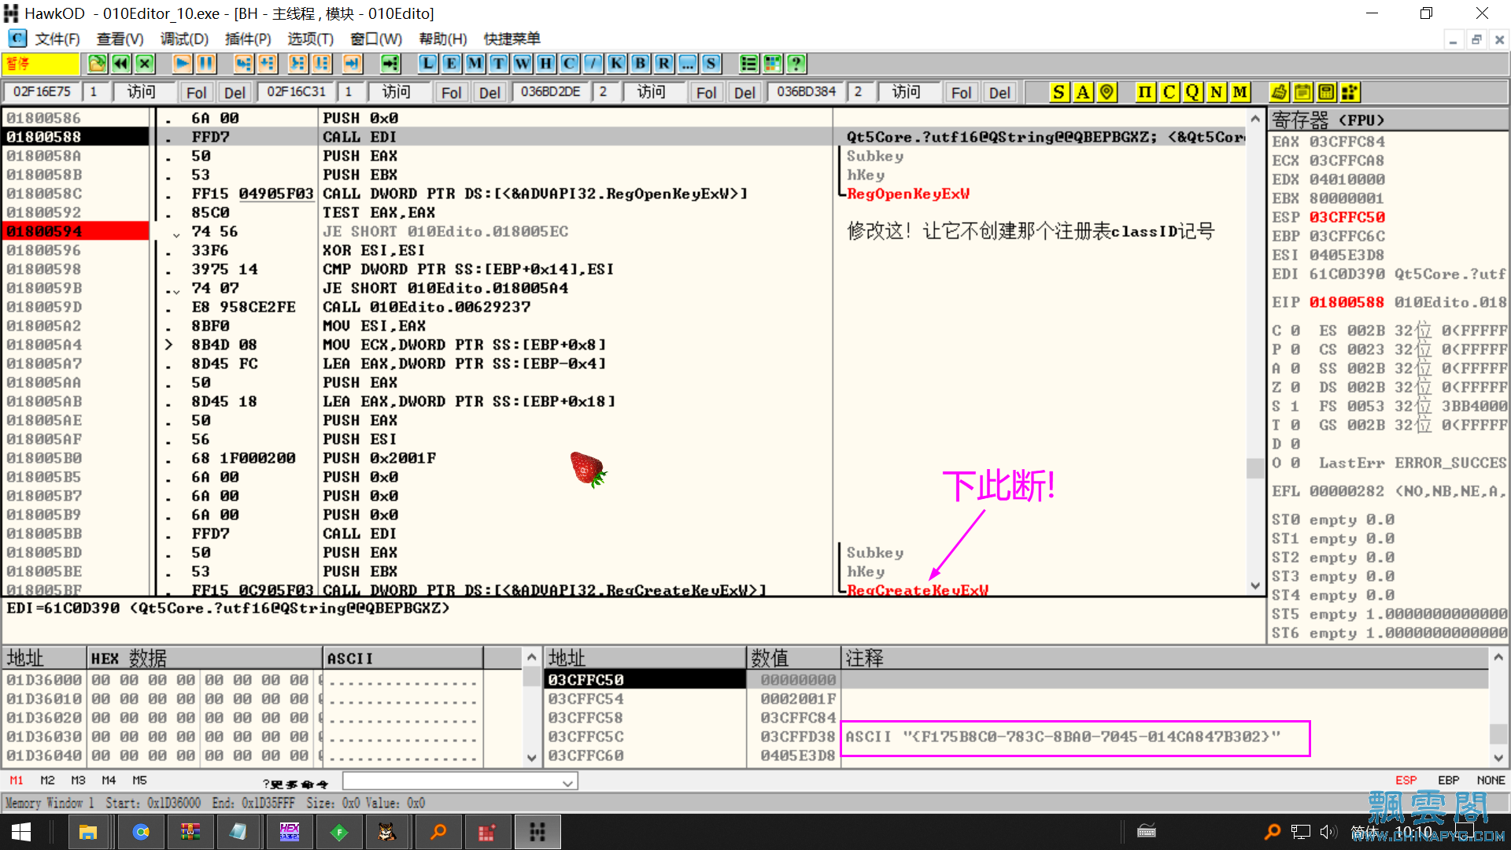1511x850 pixels.
Task: Open the command combo box dropdown arrow
Action: coord(567,782)
